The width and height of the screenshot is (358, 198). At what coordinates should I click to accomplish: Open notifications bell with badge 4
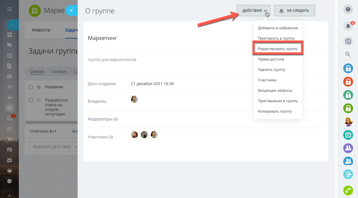tap(348, 26)
